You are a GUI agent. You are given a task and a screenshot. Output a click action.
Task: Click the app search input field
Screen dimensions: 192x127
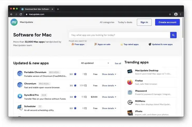click(120, 35)
